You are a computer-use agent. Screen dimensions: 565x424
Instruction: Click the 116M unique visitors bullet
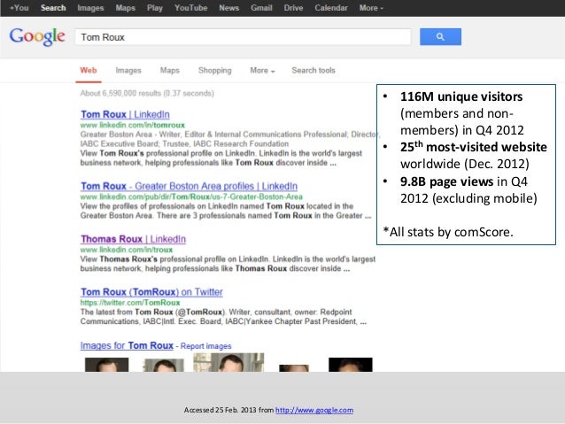pyautogui.click(x=461, y=113)
